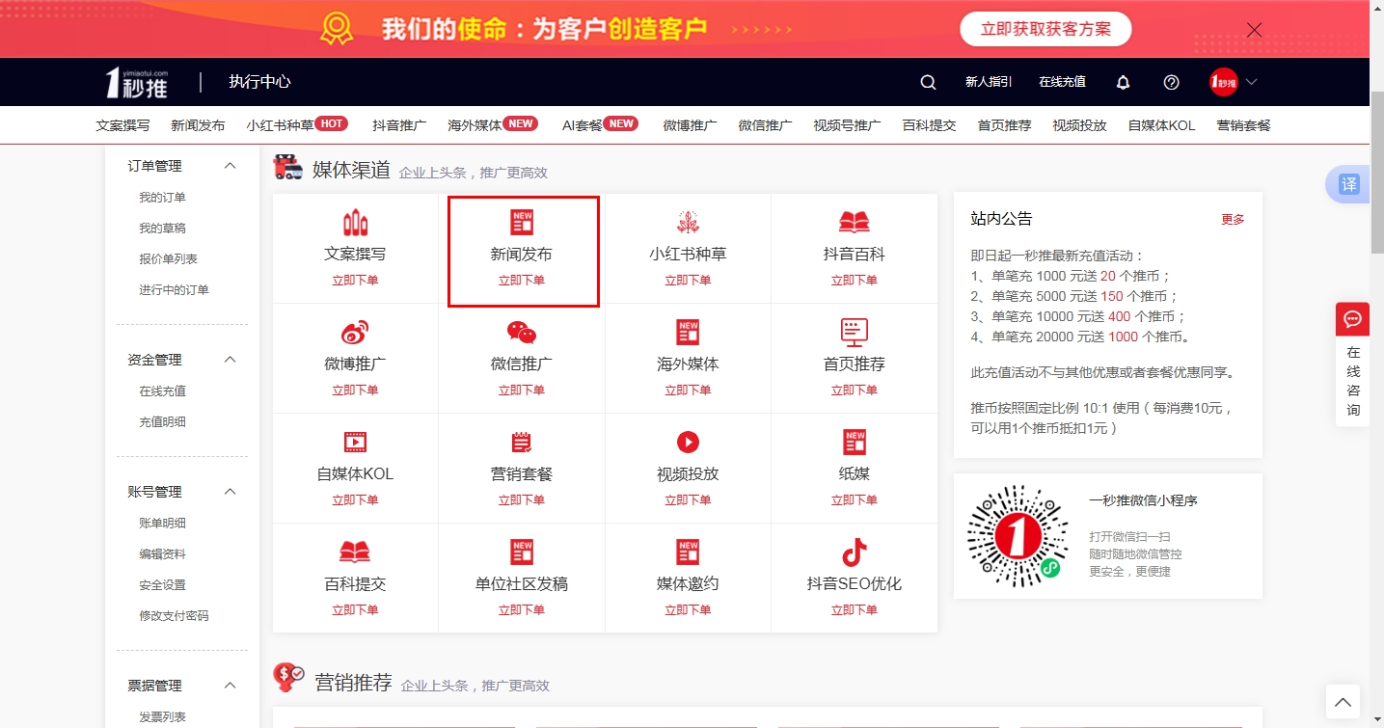The image size is (1384, 728).
Task: Click the translate 译 floating icon
Action: (1349, 184)
